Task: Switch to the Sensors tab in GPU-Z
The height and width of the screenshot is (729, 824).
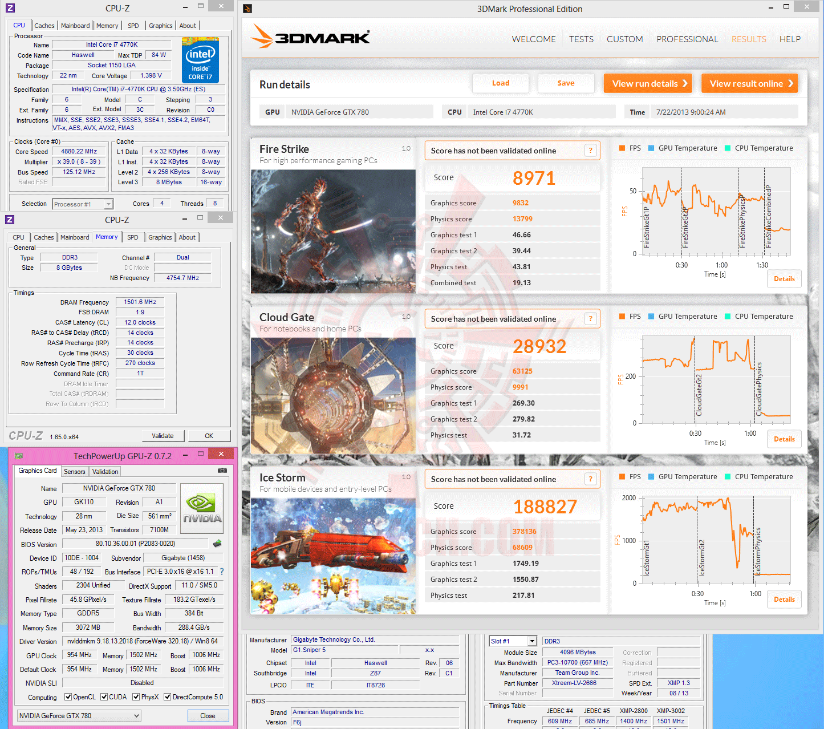Action: click(x=75, y=472)
